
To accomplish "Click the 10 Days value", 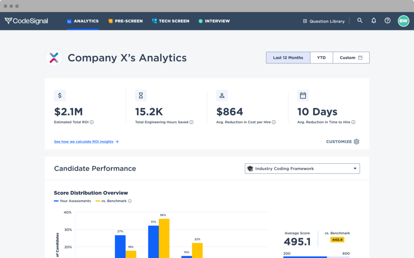I will 317,112.
